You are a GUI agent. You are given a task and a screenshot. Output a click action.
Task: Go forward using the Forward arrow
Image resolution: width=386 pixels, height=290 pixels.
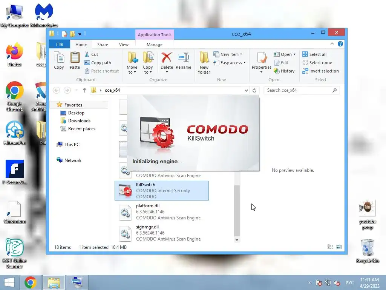(67, 90)
